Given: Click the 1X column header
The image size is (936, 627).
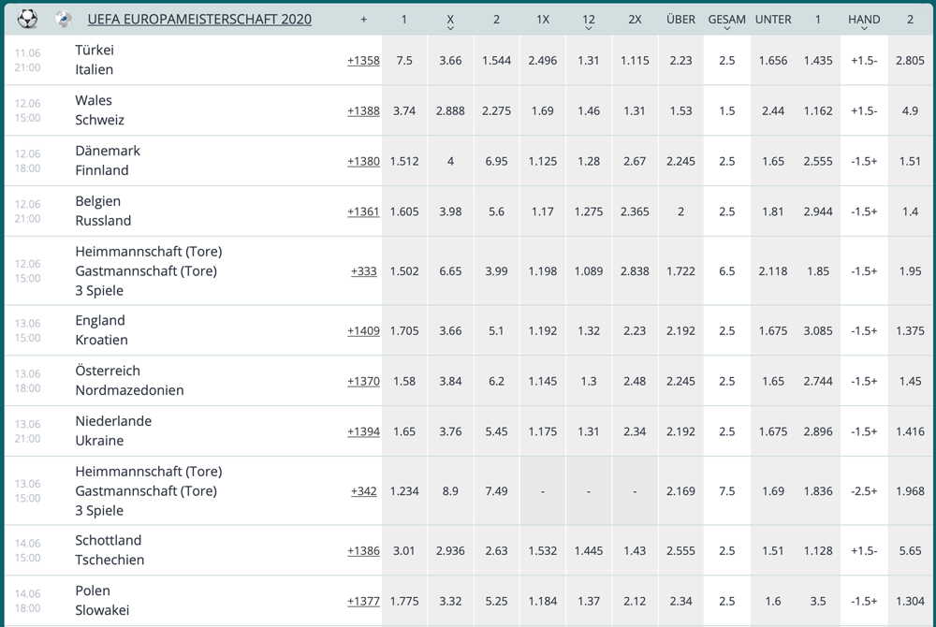Looking at the screenshot, I should click(x=542, y=19).
